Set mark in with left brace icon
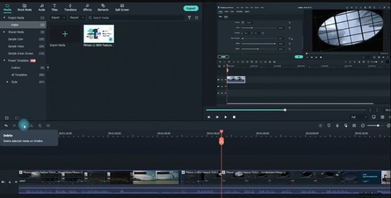This screenshot has height=198, width=391. [370, 110]
